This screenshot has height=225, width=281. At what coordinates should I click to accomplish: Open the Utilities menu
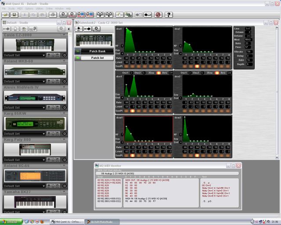[x=40, y=8]
